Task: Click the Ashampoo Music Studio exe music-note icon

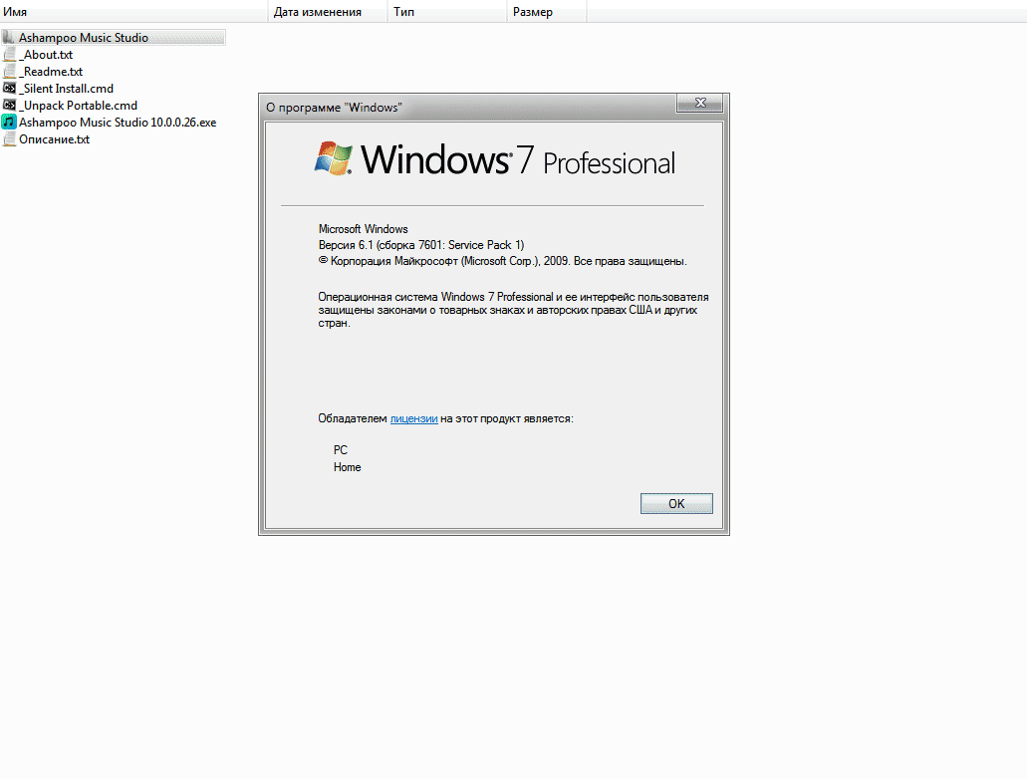Action: (9, 122)
